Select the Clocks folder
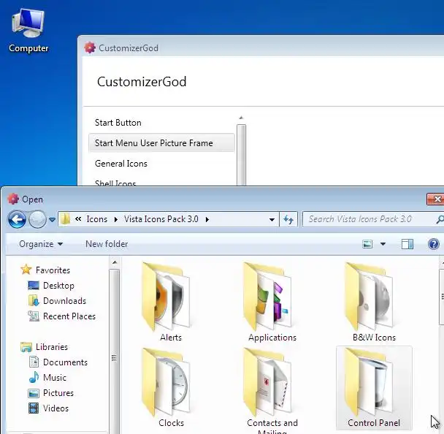Screen dimensions: 444x434 [x=170, y=387]
